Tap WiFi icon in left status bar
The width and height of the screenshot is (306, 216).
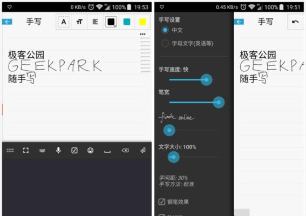(x=99, y=7)
